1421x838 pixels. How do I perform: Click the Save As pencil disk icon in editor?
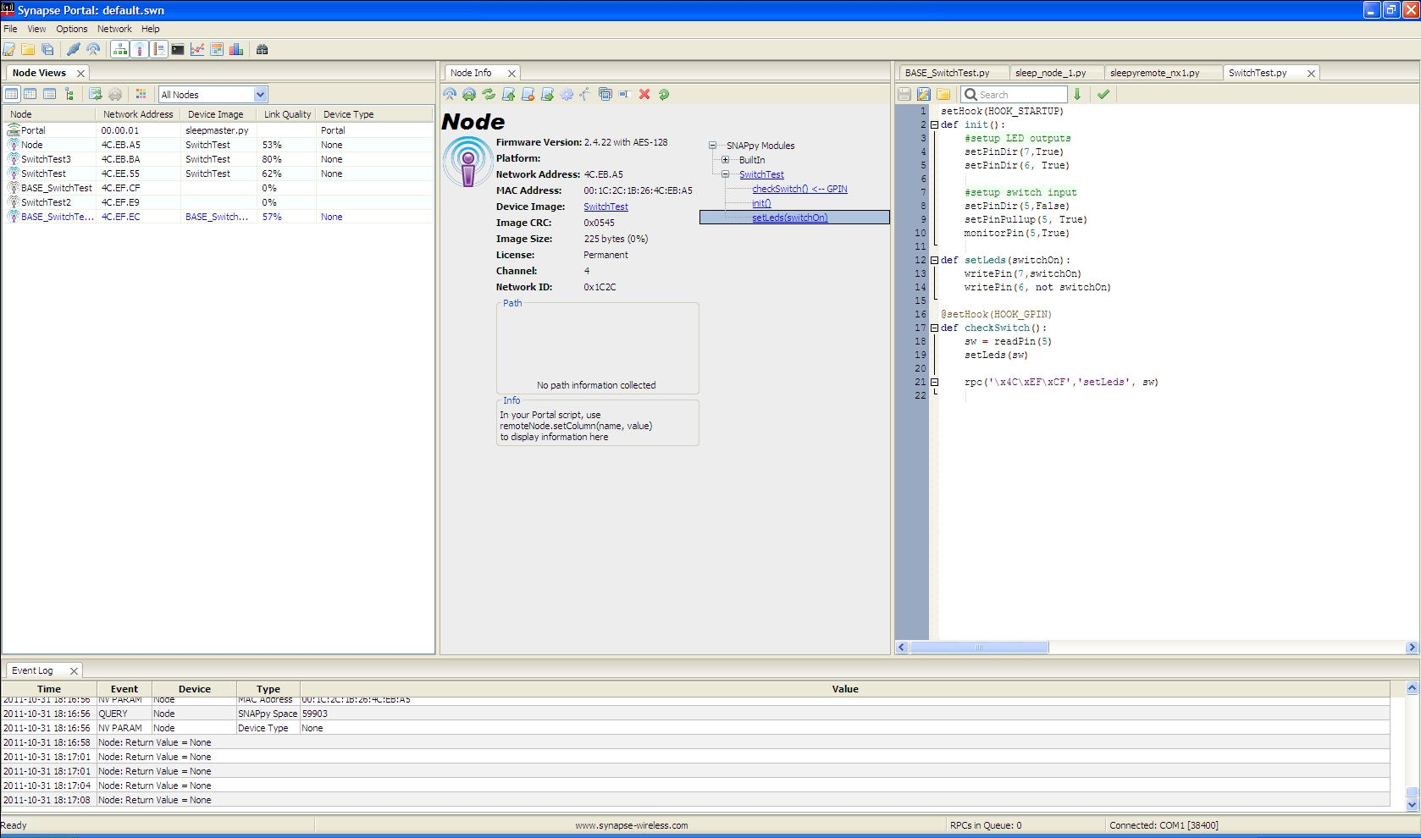(924, 94)
